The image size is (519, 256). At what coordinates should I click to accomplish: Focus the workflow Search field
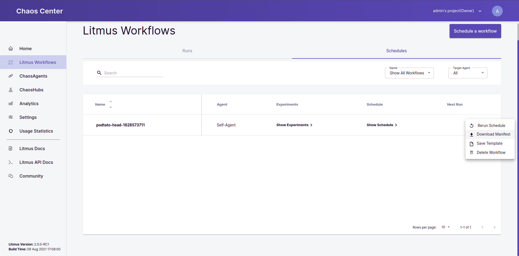pos(133,73)
